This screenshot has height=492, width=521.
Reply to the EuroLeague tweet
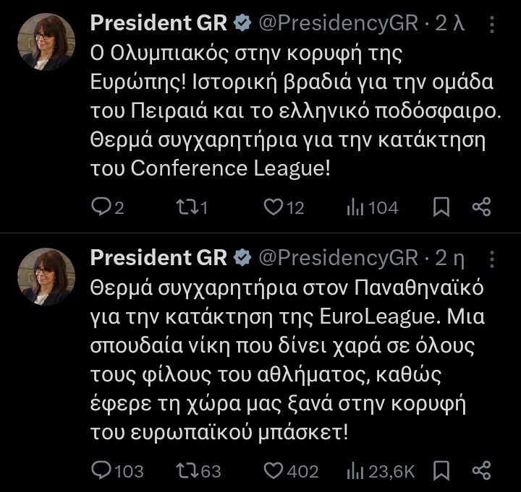(x=101, y=471)
